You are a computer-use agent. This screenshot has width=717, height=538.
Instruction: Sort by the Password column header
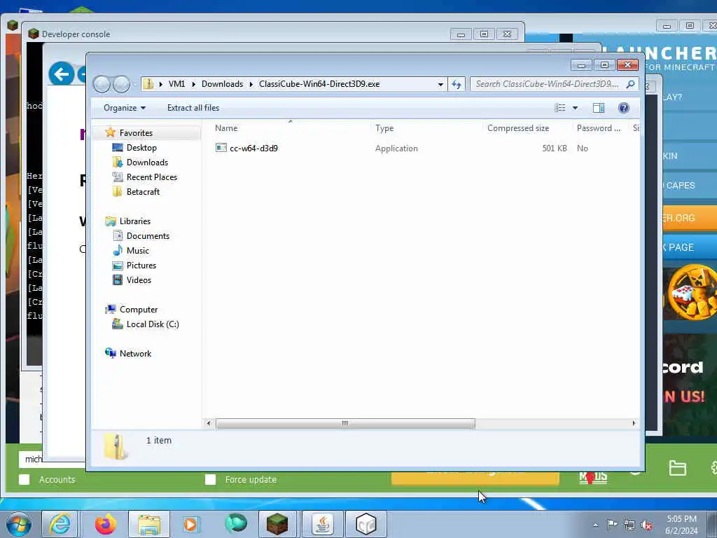point(598,128)
